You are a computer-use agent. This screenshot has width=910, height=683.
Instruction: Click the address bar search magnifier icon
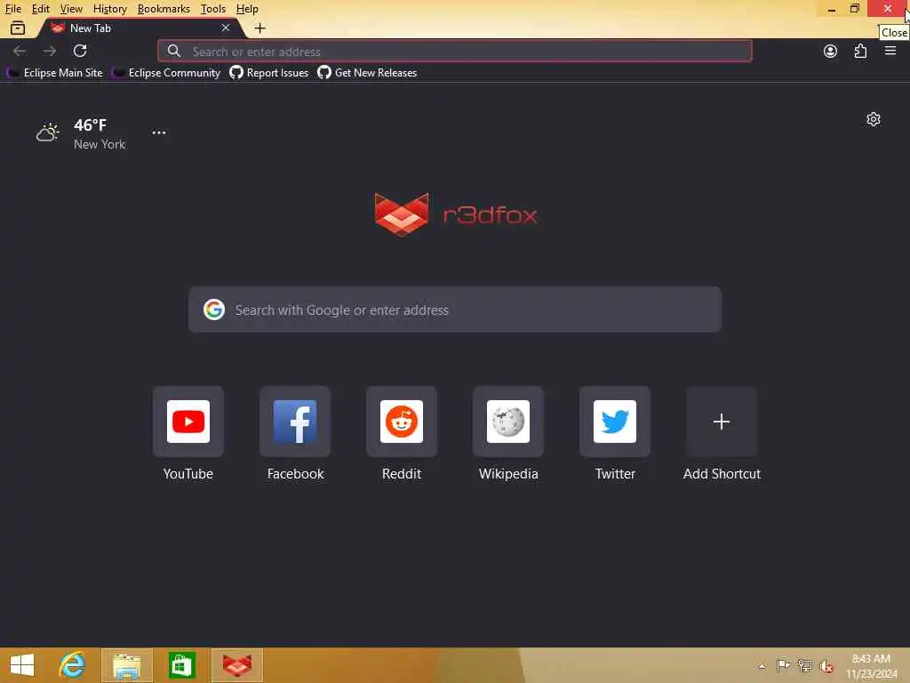point(173,51)
